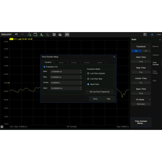Increase the Start value with up arrow
Screen dimensions: 162x162
coord(81,71)
